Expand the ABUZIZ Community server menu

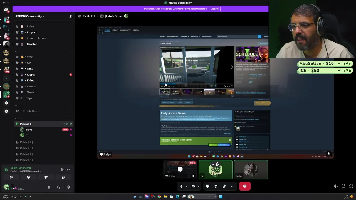(x=30, y=16)
